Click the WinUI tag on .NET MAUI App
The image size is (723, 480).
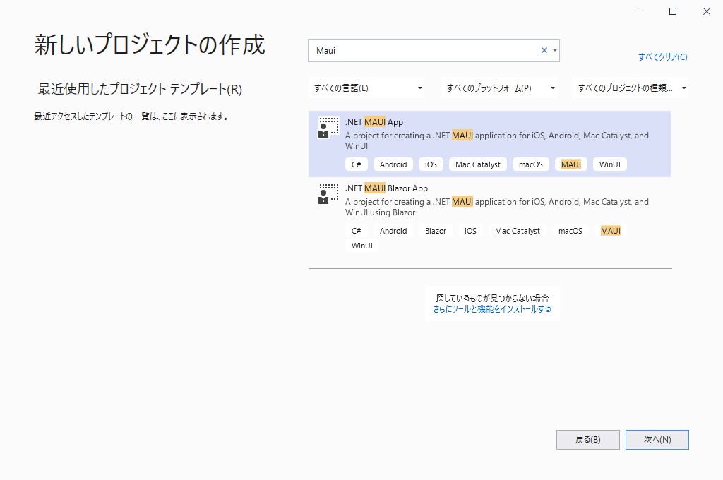[x=609, y=164]
